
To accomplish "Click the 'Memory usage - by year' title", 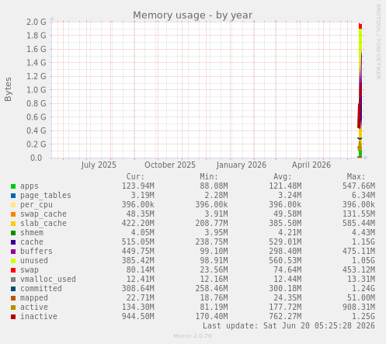I will point(193,16).
